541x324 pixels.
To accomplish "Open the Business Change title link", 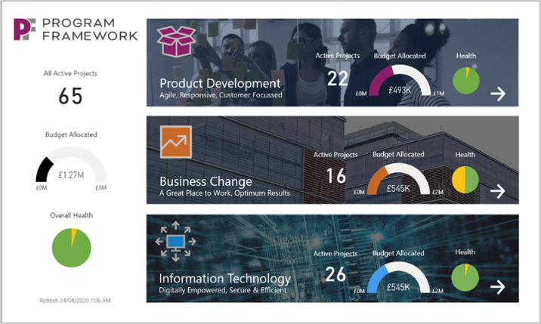I will pos(206,182).
